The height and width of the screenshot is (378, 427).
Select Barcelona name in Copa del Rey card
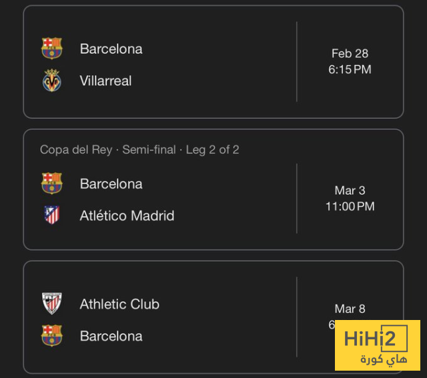tap(111, 183)
